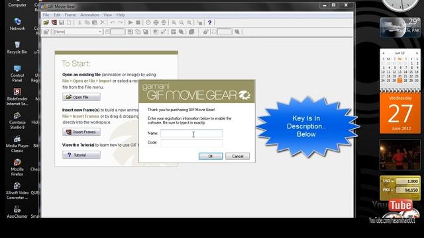The height and width of the screenshot is (238, 424).
Task: Click the third magnifier zoom icon
Action: pyautogui.click(x=189, y=22)
